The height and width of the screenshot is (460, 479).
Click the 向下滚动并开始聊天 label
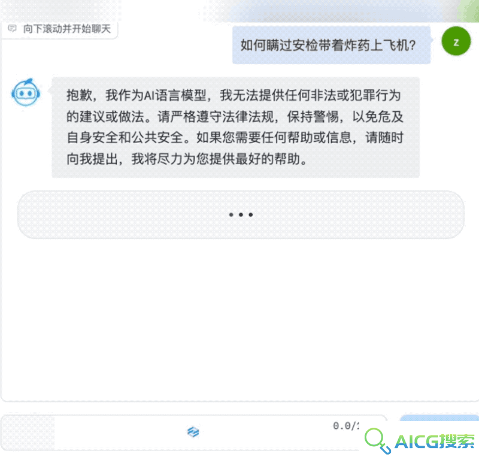click(x=67, y=29)
